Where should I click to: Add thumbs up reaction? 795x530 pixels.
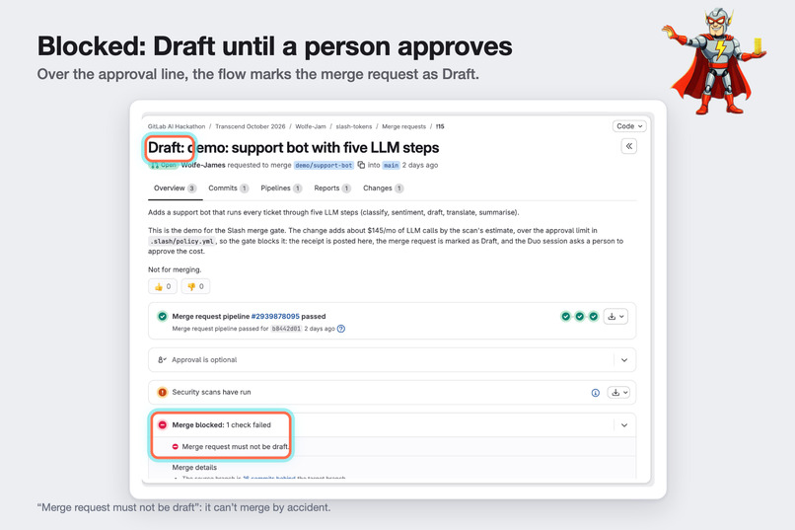pos(163,286)
